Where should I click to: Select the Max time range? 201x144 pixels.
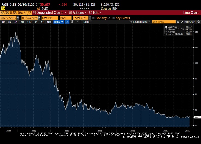click(x=49, y=22)
